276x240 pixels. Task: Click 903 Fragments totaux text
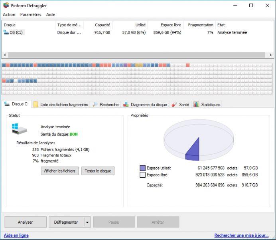[x=52, y=155]
